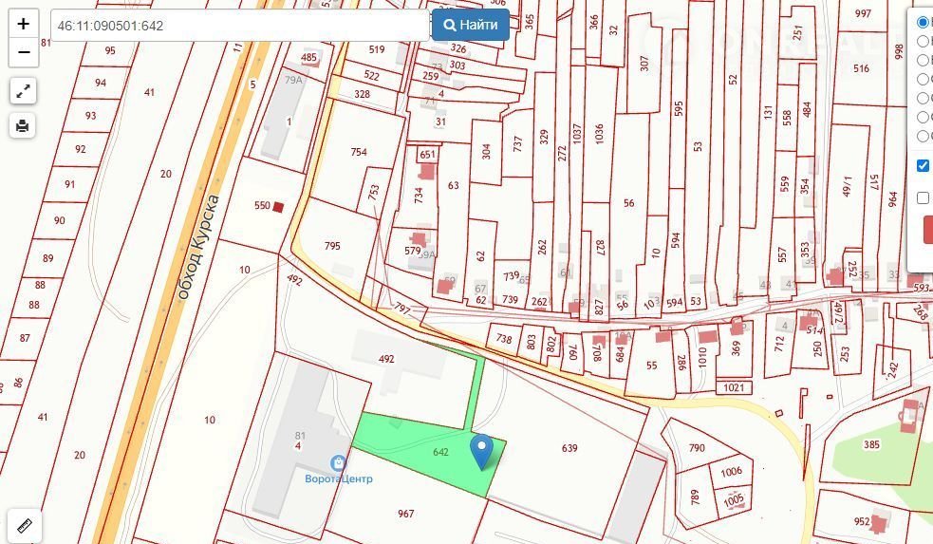Screen dimensions: 933x544
Task: Click the red building icon near 550
Action: coord(278,207)
